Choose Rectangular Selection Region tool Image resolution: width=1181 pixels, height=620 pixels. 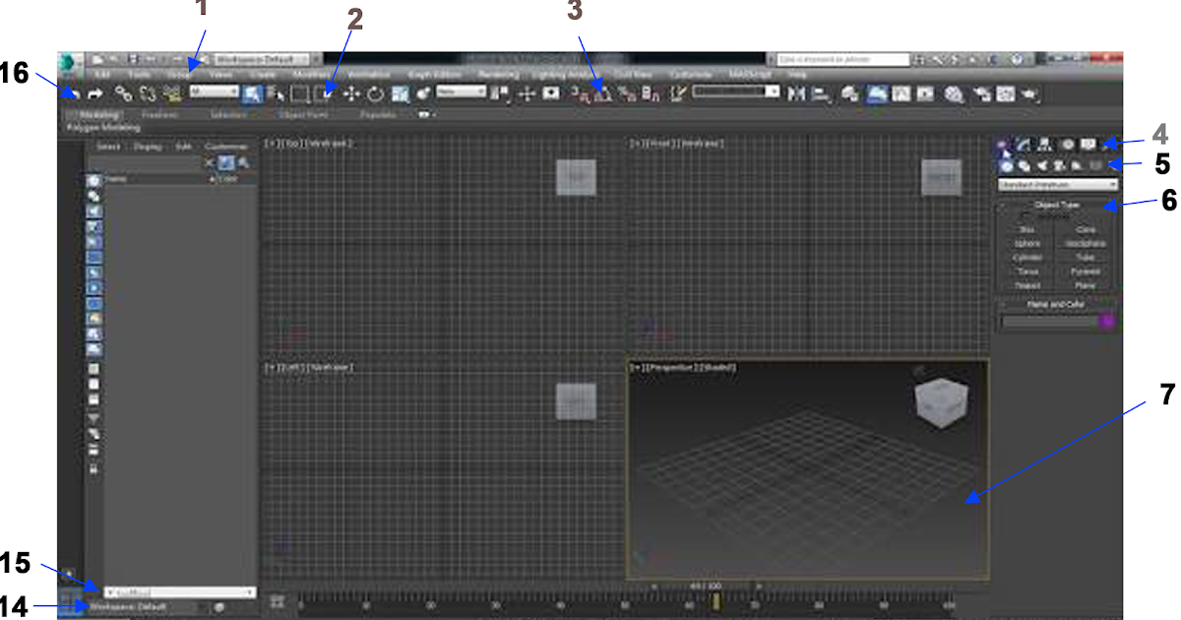pos(299,93)
